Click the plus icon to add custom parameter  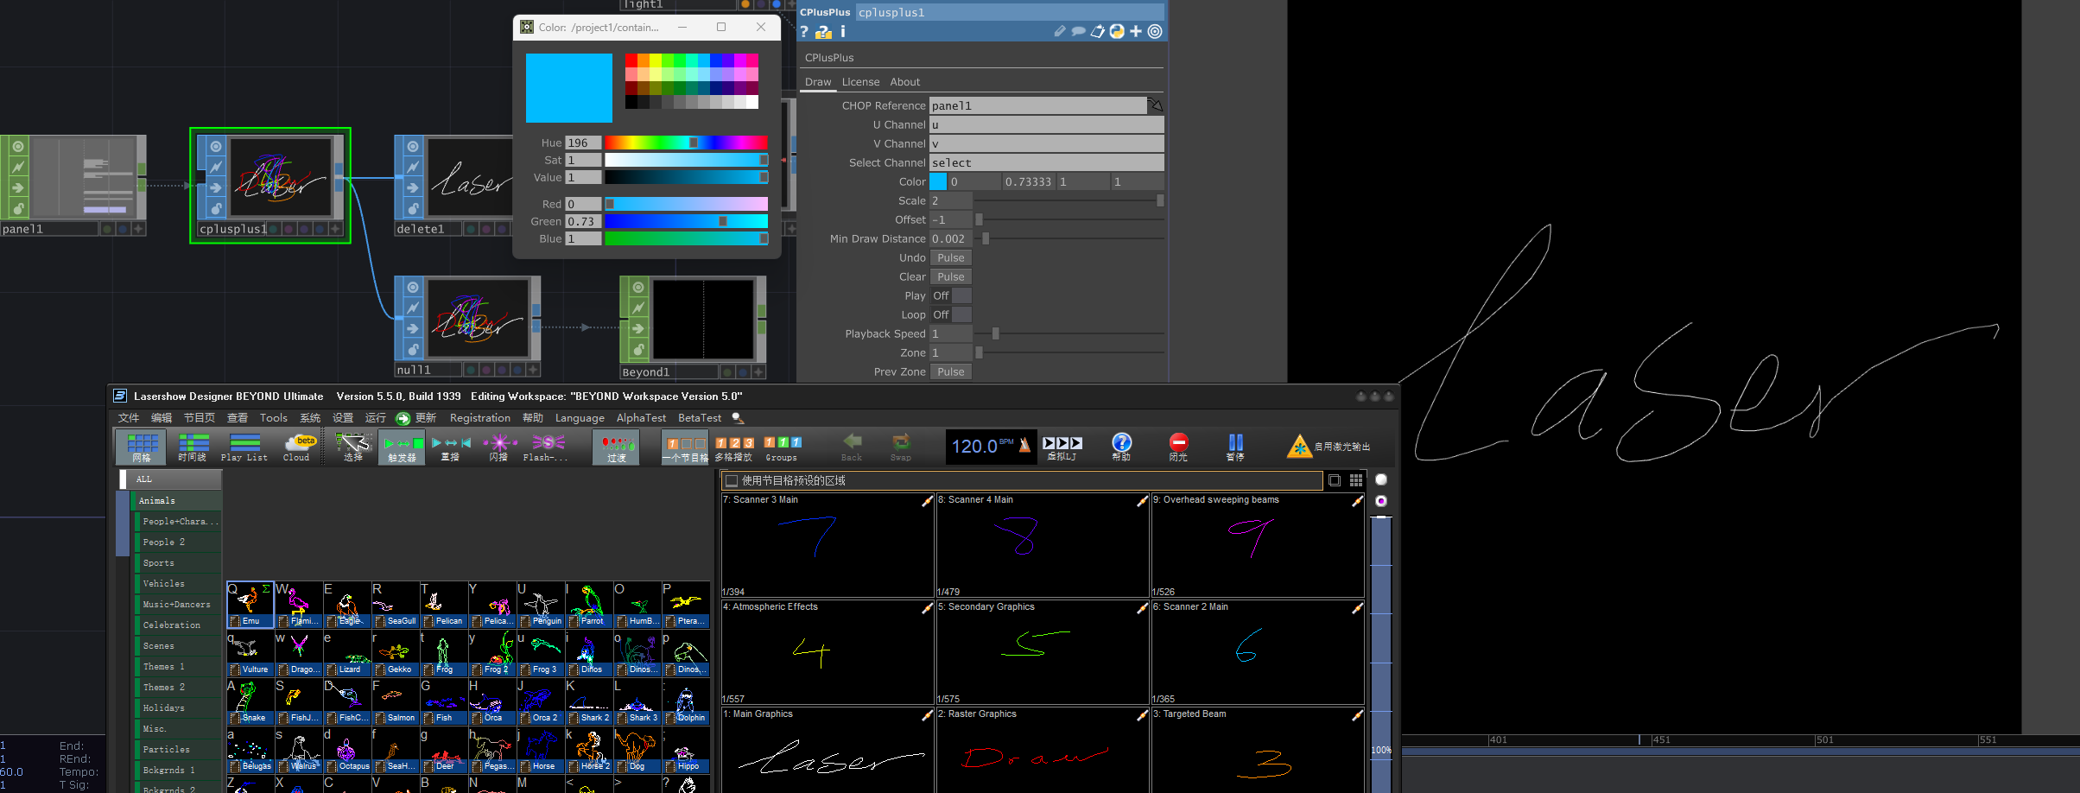(1136, 32)
